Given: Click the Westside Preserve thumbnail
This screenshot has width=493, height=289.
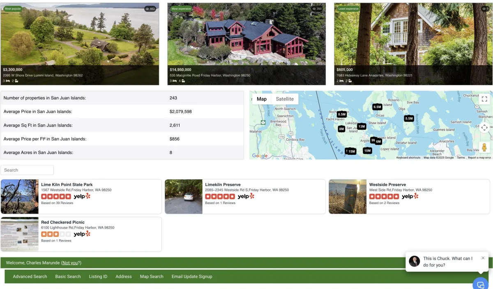Looking at the screenshot, I should click(348, 197).
